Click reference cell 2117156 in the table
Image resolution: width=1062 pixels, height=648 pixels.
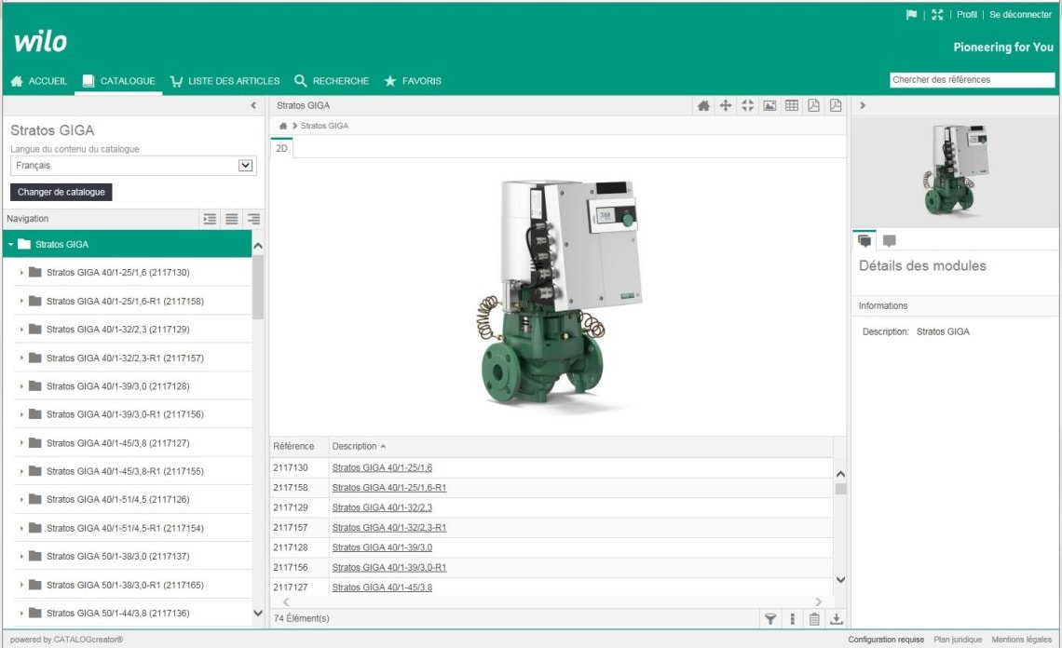(x=291, y=567)
